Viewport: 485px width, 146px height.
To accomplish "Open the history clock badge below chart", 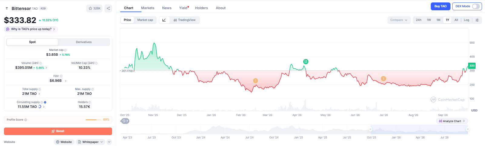I will click(125, 121).
